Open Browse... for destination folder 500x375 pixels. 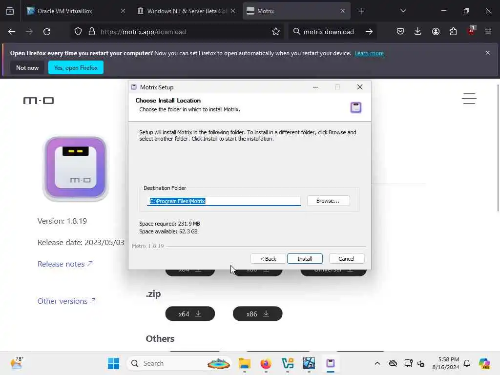click(x=328, y=201)
